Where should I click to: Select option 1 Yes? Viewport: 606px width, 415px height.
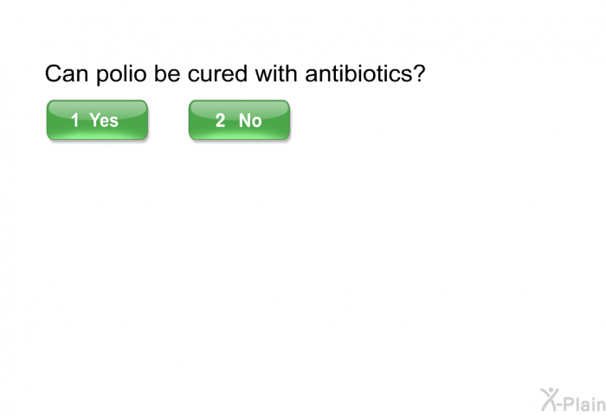97,120
